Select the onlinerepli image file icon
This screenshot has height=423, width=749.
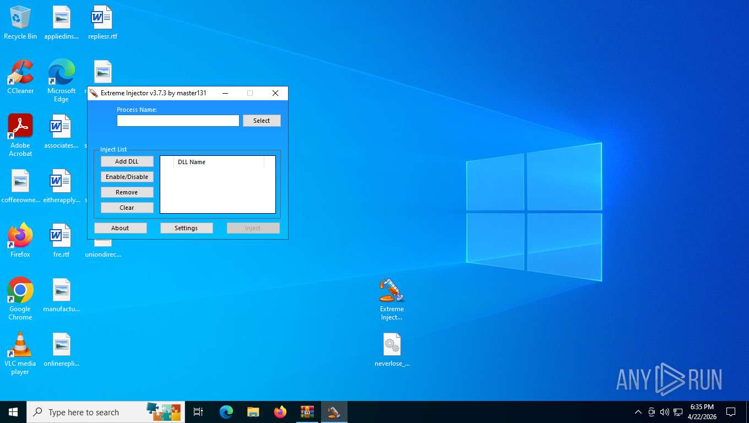pyautogui.click(x=61, y=350)
